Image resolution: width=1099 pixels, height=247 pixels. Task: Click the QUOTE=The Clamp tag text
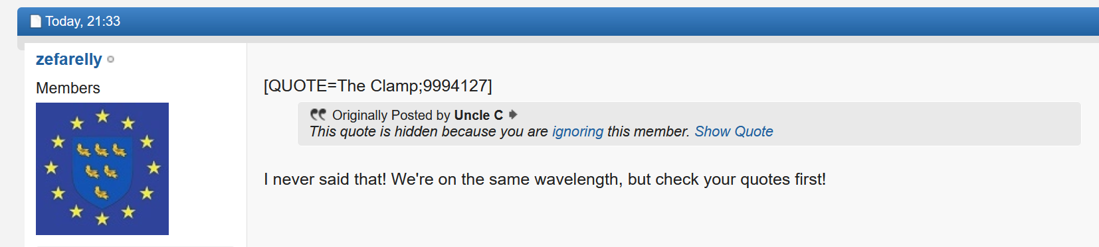click(377, 86)
